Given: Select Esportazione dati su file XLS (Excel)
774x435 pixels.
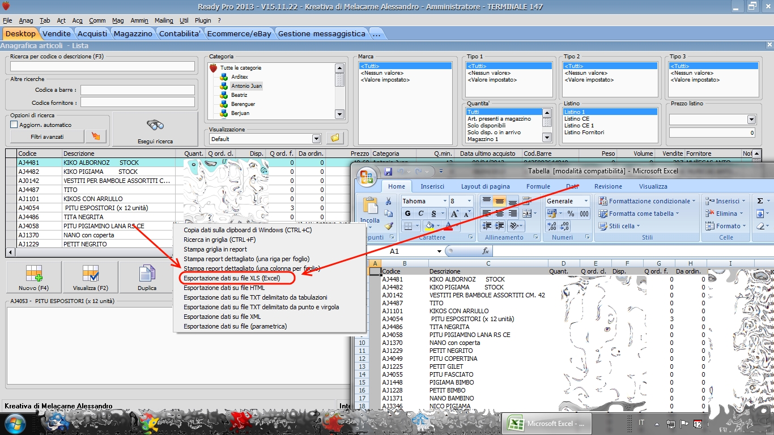Looking at the screenshot, I should (232, 278).
